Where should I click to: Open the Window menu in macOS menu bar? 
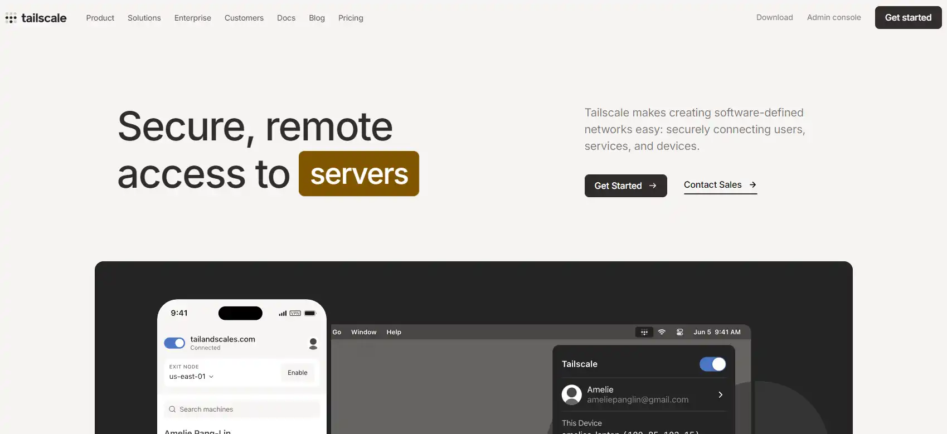point(364,332)
